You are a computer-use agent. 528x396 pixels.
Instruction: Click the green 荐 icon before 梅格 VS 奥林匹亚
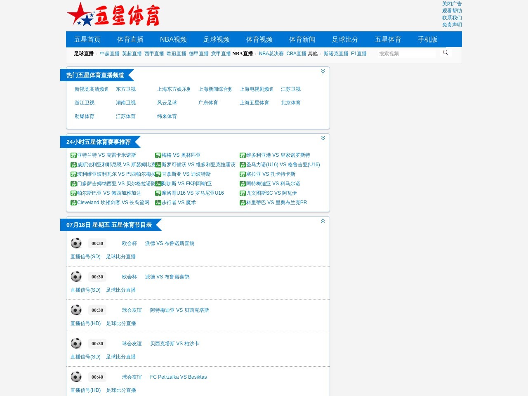[x=158, y=155]
